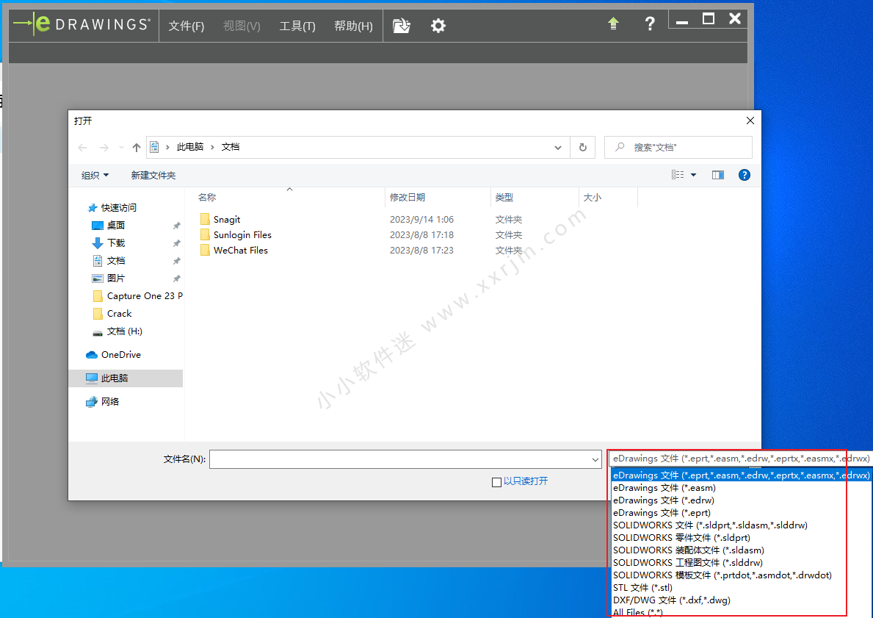Select OneDrive in navigation pane
The width and height of the screenshot is (873, 618).
(114, 354)
